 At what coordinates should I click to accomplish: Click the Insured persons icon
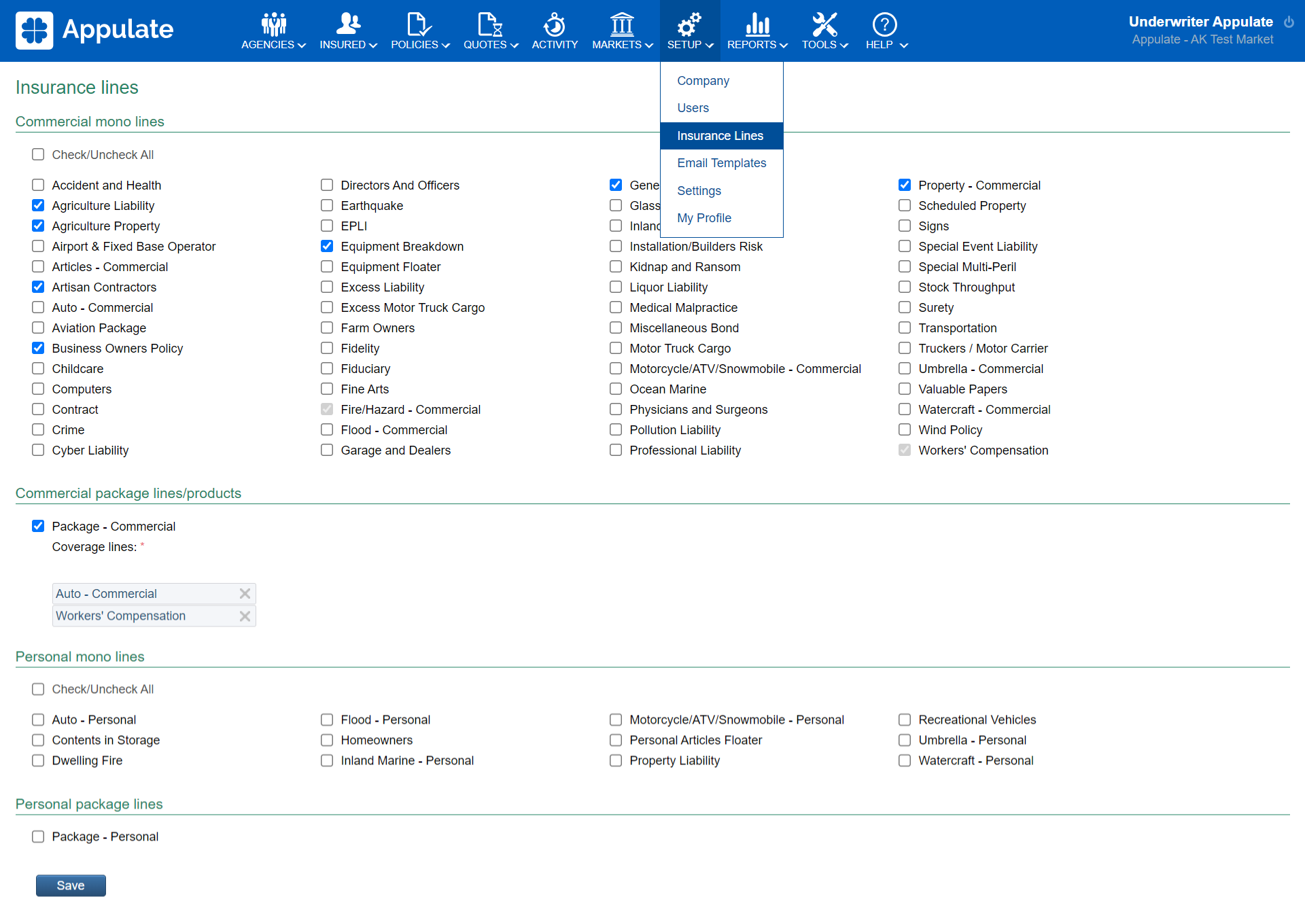click(348, 24)
